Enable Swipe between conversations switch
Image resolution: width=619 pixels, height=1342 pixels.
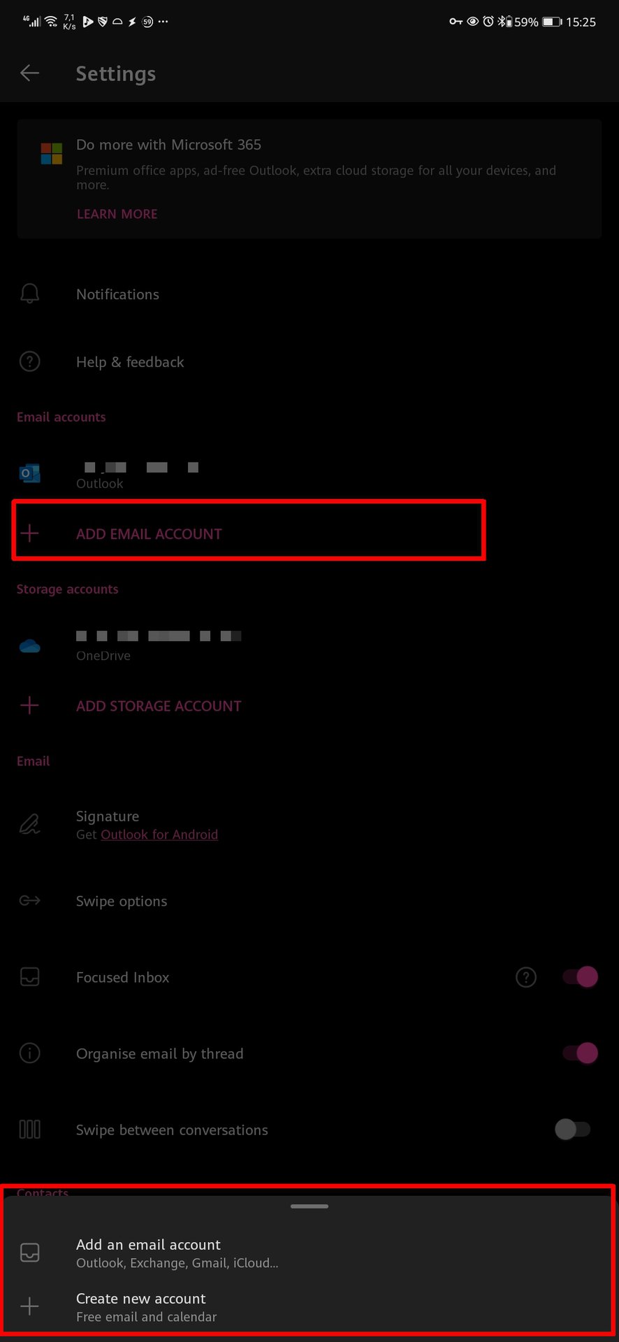(x=573, y=1130)
